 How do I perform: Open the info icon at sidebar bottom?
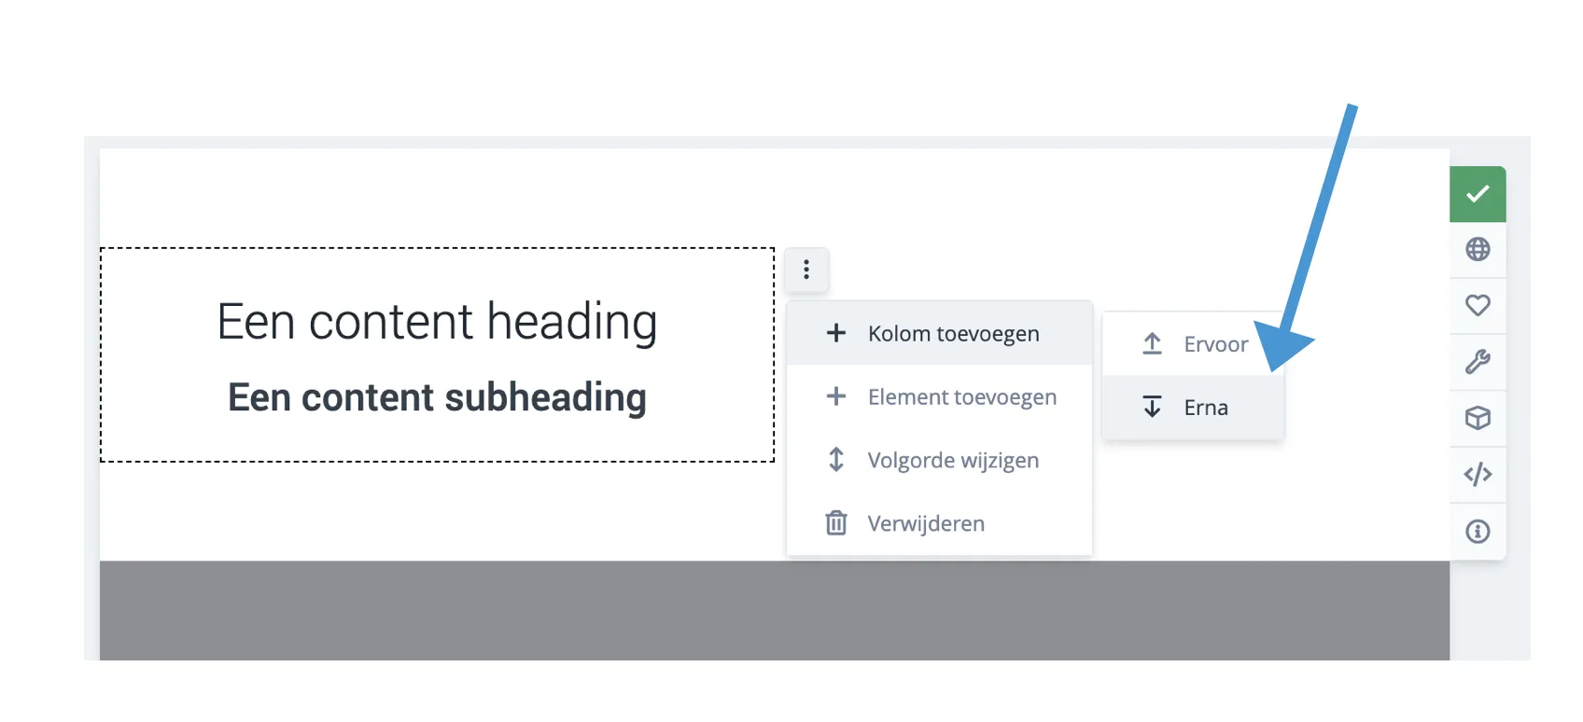click(x=1478, y=530)
